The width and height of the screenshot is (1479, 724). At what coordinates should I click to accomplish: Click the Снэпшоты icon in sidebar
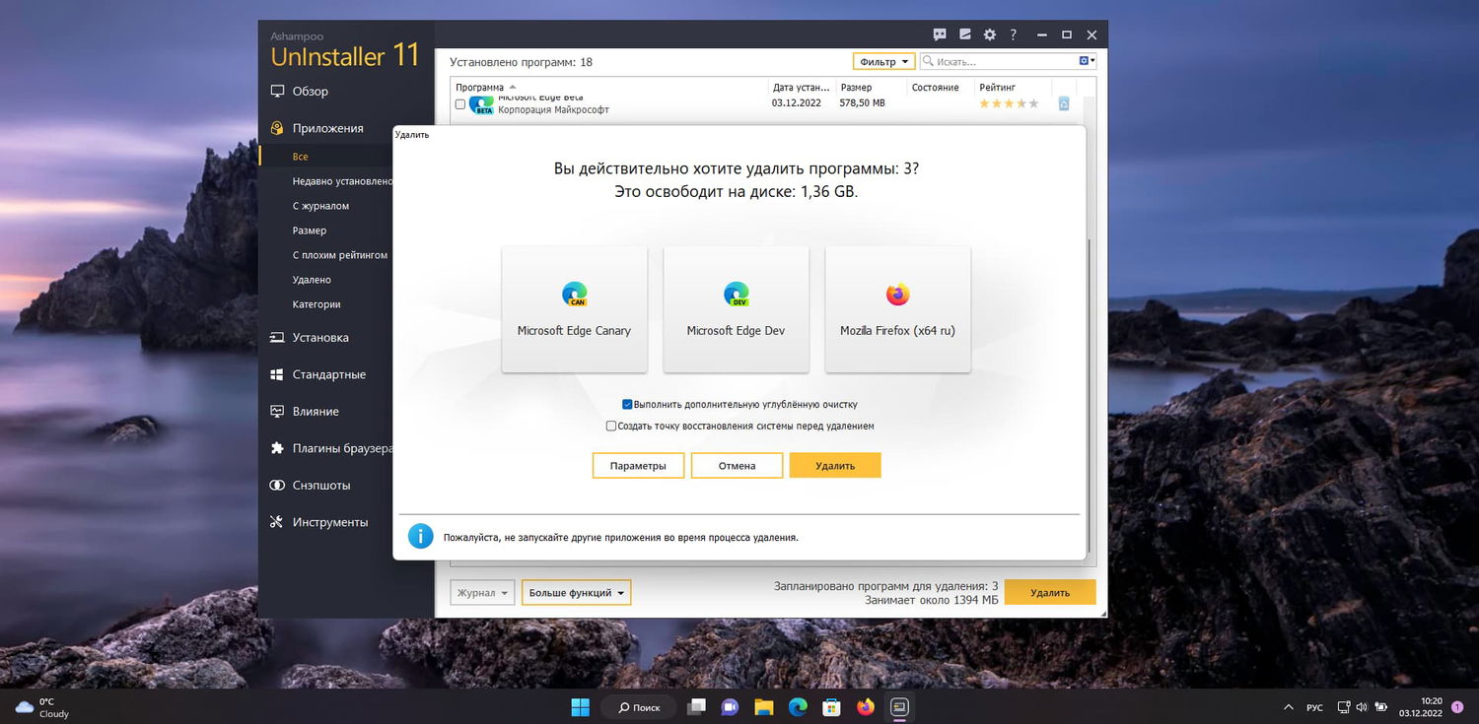pyautogui.click(x=277, y=486)
